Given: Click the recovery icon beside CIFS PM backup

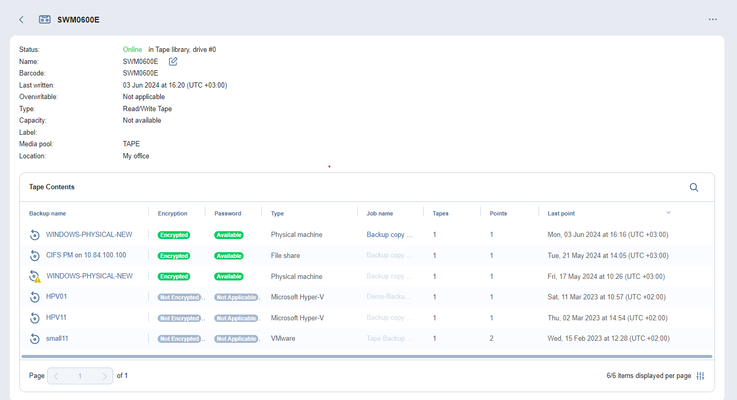Looking at the screenshot, I should tap(35, 255).
